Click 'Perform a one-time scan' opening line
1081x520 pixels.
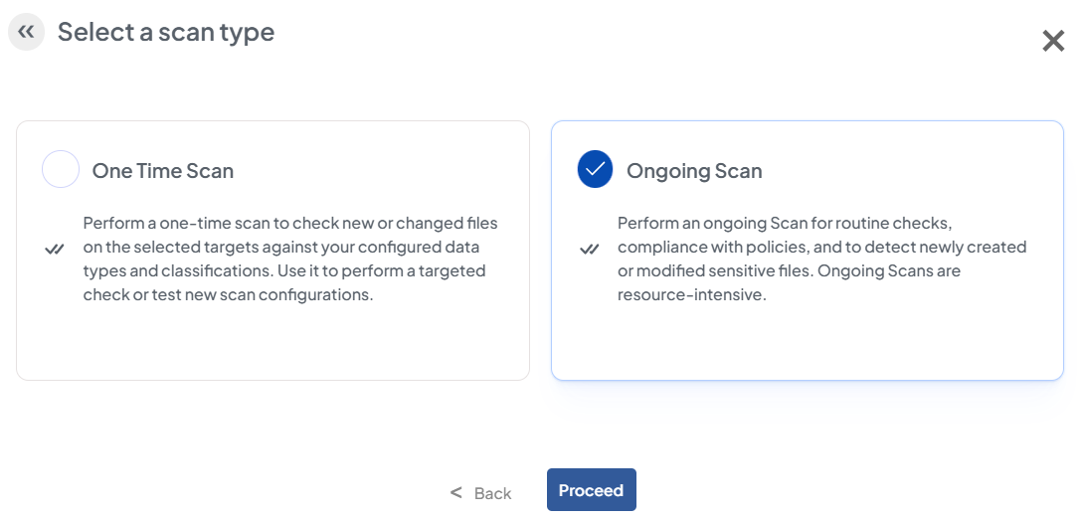click(x=199, y=223)
